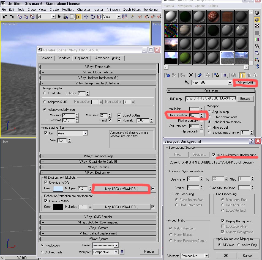The height and width of the screenshot is (260, 262).
Task: Select the Angular map type
Action: click(x=209, y=112)
